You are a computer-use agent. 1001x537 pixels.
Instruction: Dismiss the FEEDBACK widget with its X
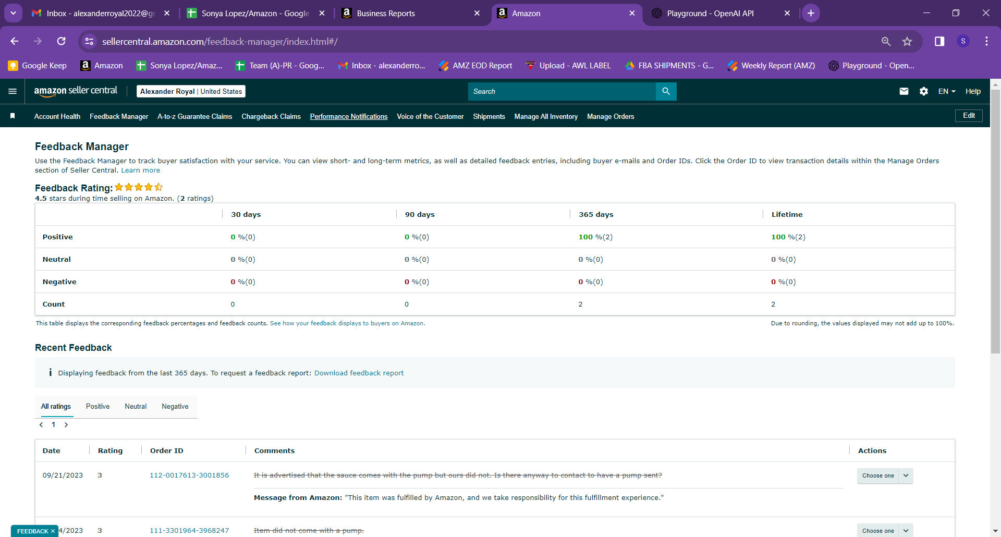53,531
